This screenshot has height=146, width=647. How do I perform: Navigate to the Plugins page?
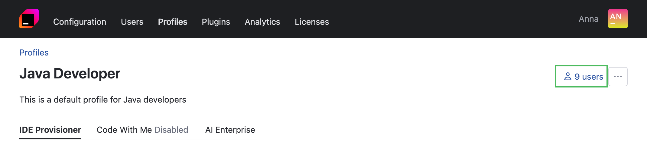click(x=216, y=22)
